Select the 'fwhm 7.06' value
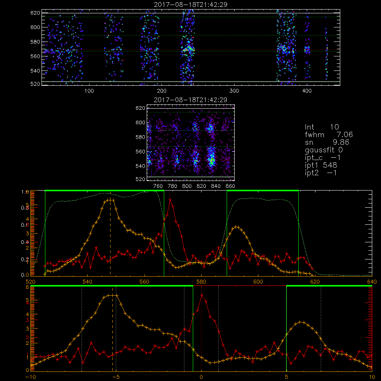The width and height of the screenshot is (381, 381). [329, 134]
